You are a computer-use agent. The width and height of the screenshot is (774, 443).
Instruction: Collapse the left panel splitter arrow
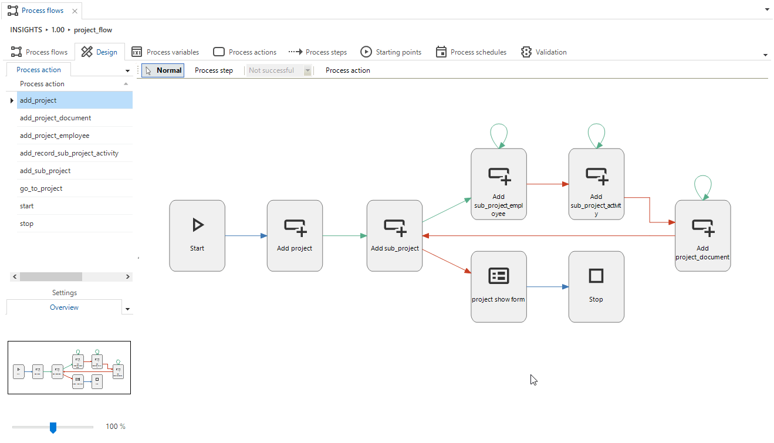coord(138,258)
